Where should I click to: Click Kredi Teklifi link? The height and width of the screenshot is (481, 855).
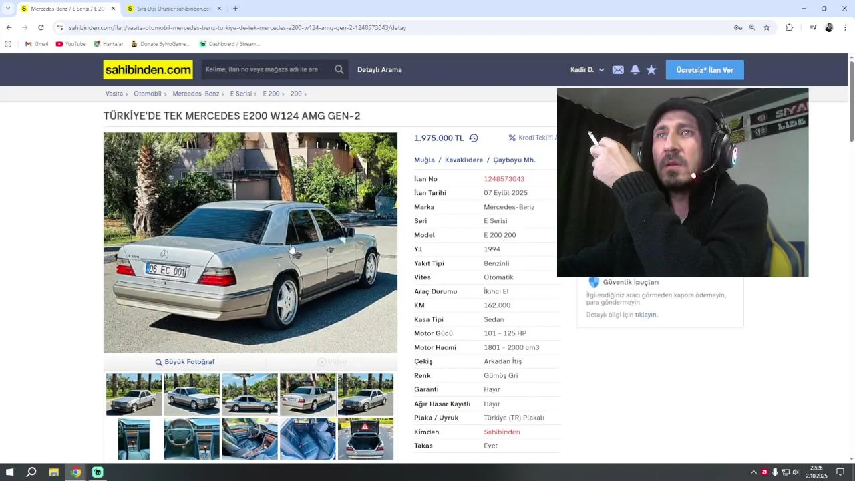532,138
